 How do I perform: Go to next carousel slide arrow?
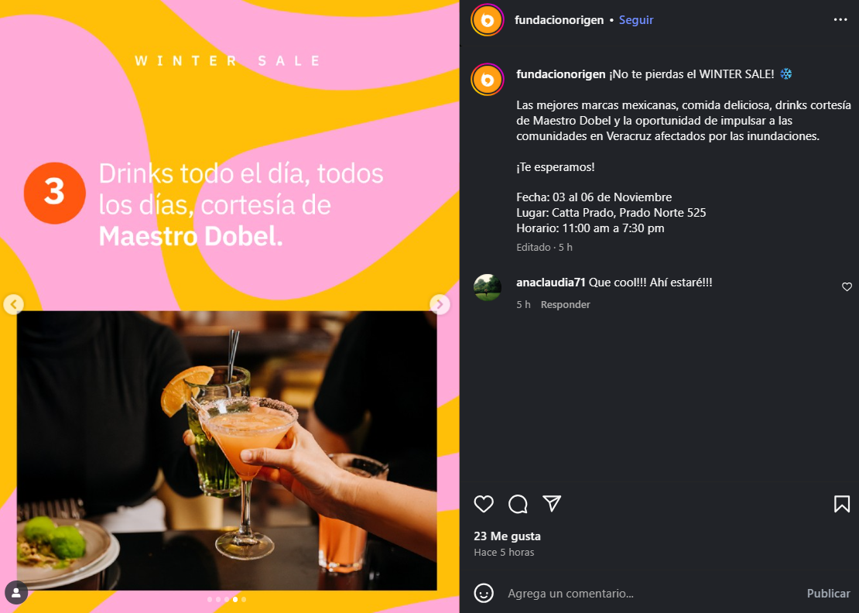click(440, 304)
